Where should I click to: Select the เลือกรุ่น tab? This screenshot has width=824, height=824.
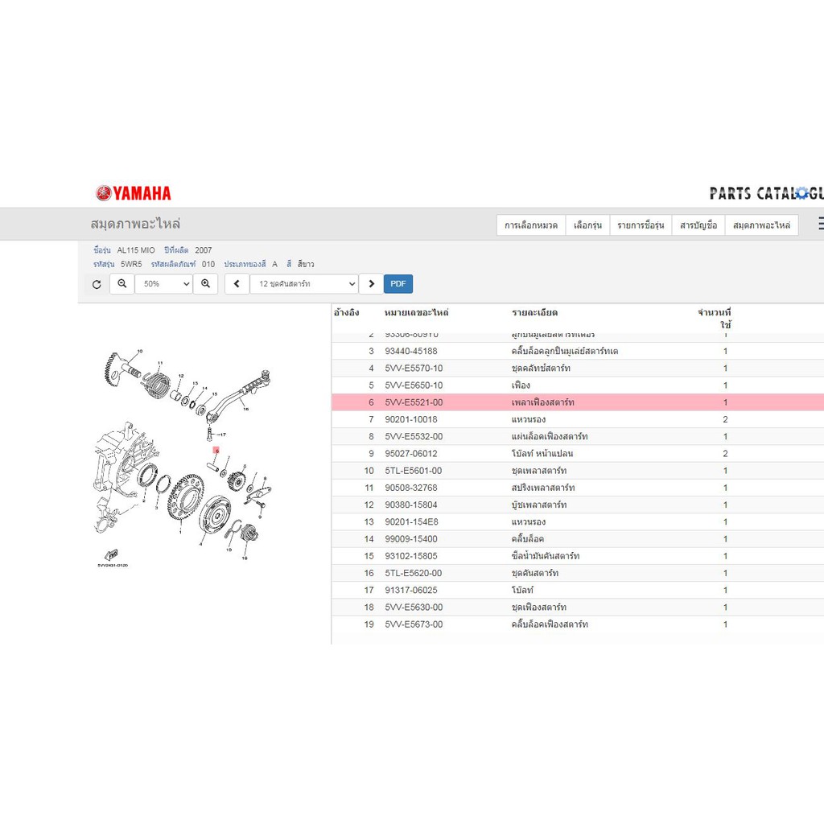point(587,225)
